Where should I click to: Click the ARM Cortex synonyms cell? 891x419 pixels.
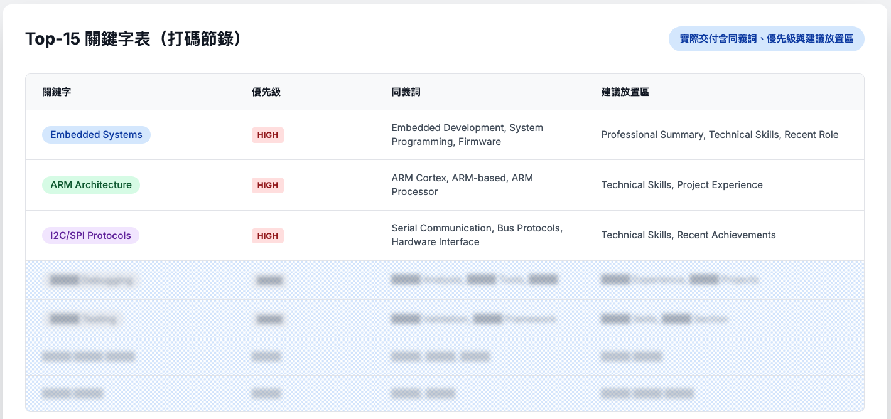[x=462, y=185]
